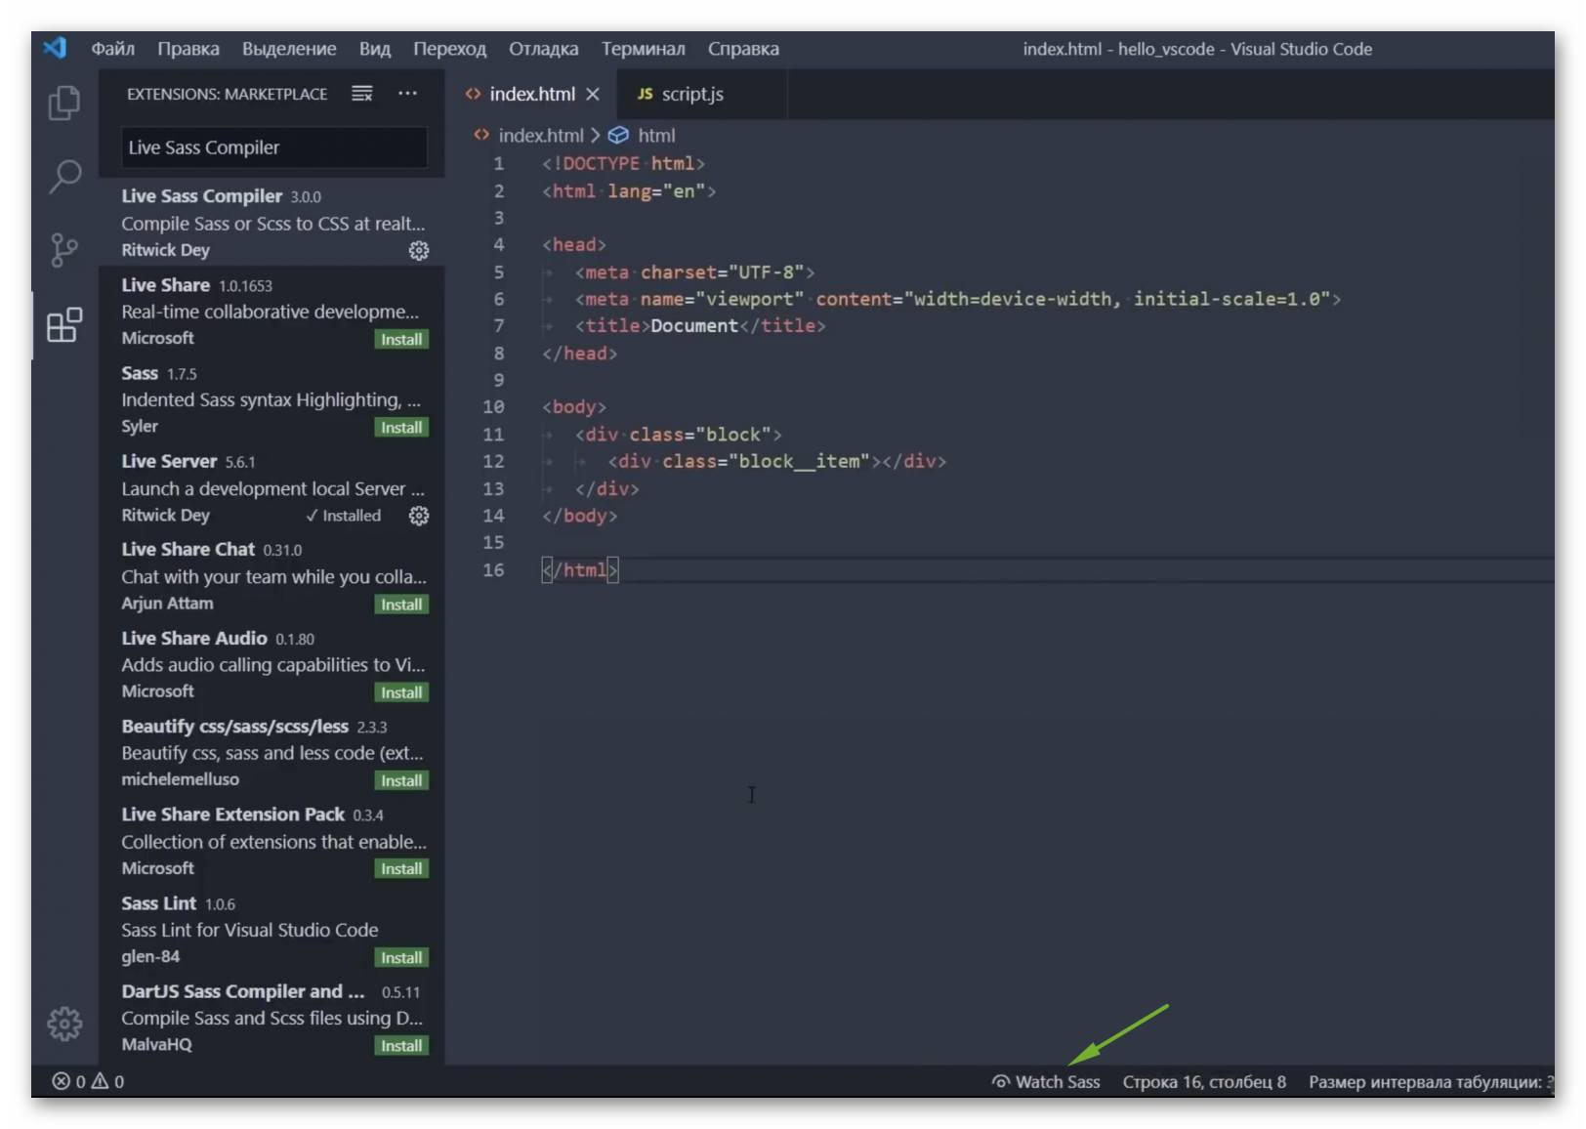
Task: Select the index.html editor tab
Action: (x=533, y=94)
